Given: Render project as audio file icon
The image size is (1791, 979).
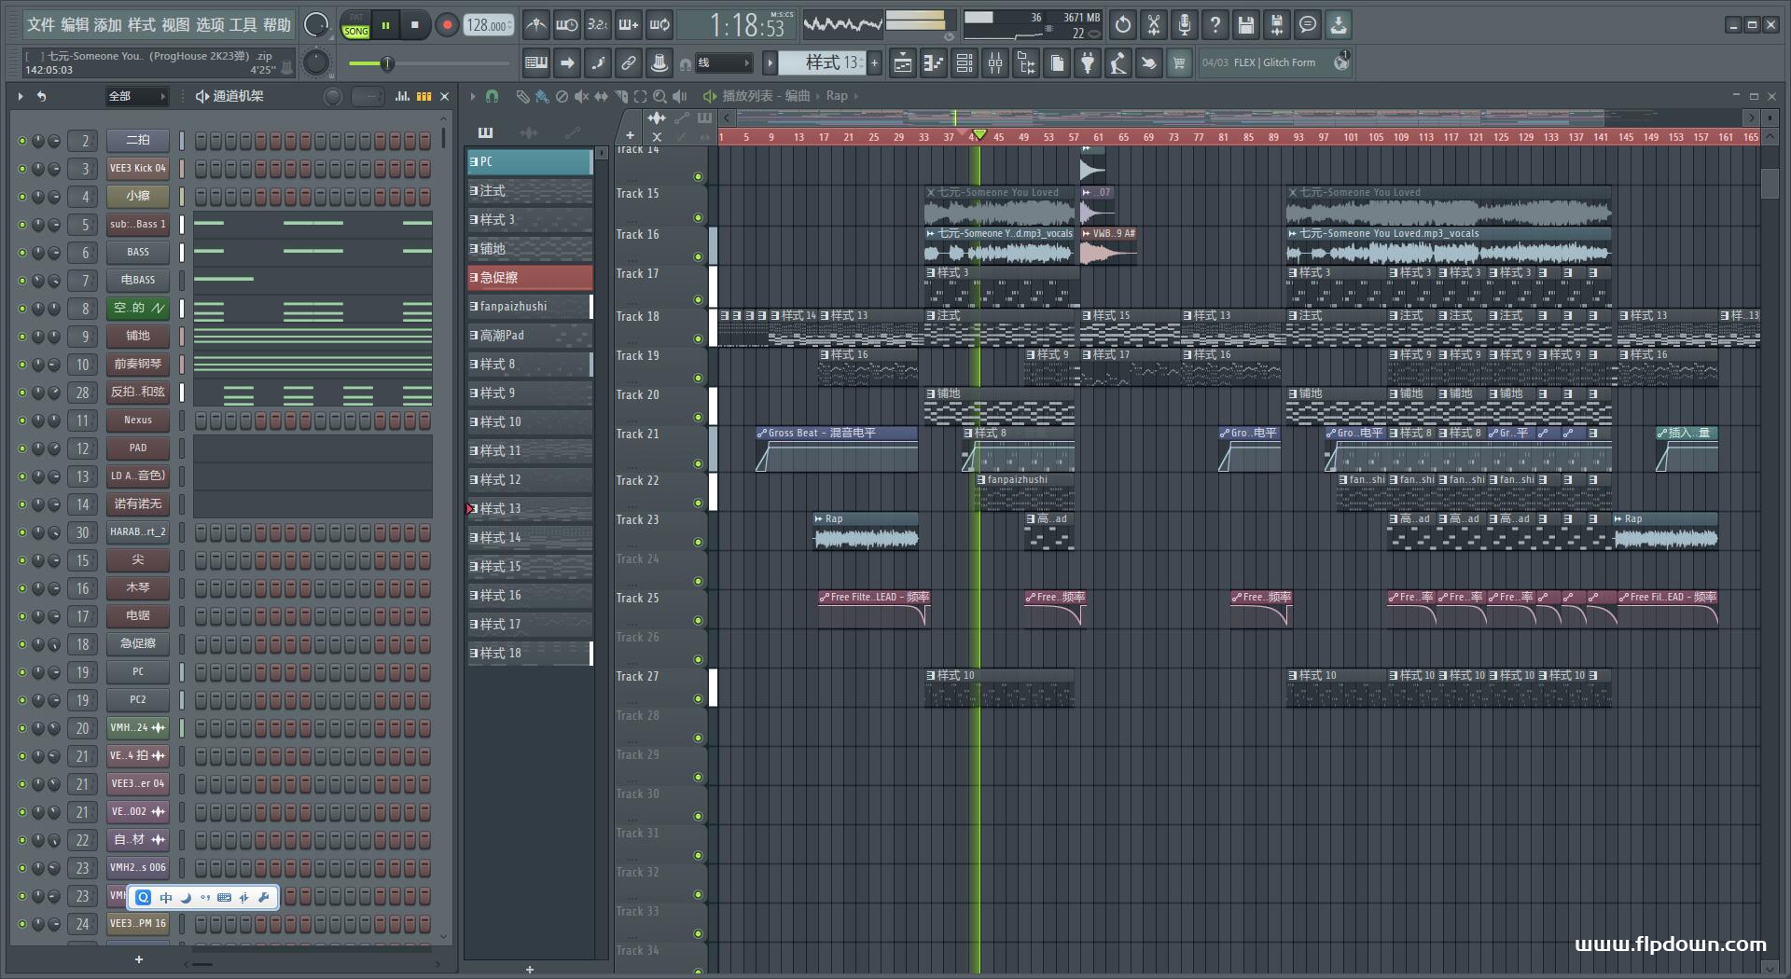Looking at the screenshot, I should pos(1277,25).
